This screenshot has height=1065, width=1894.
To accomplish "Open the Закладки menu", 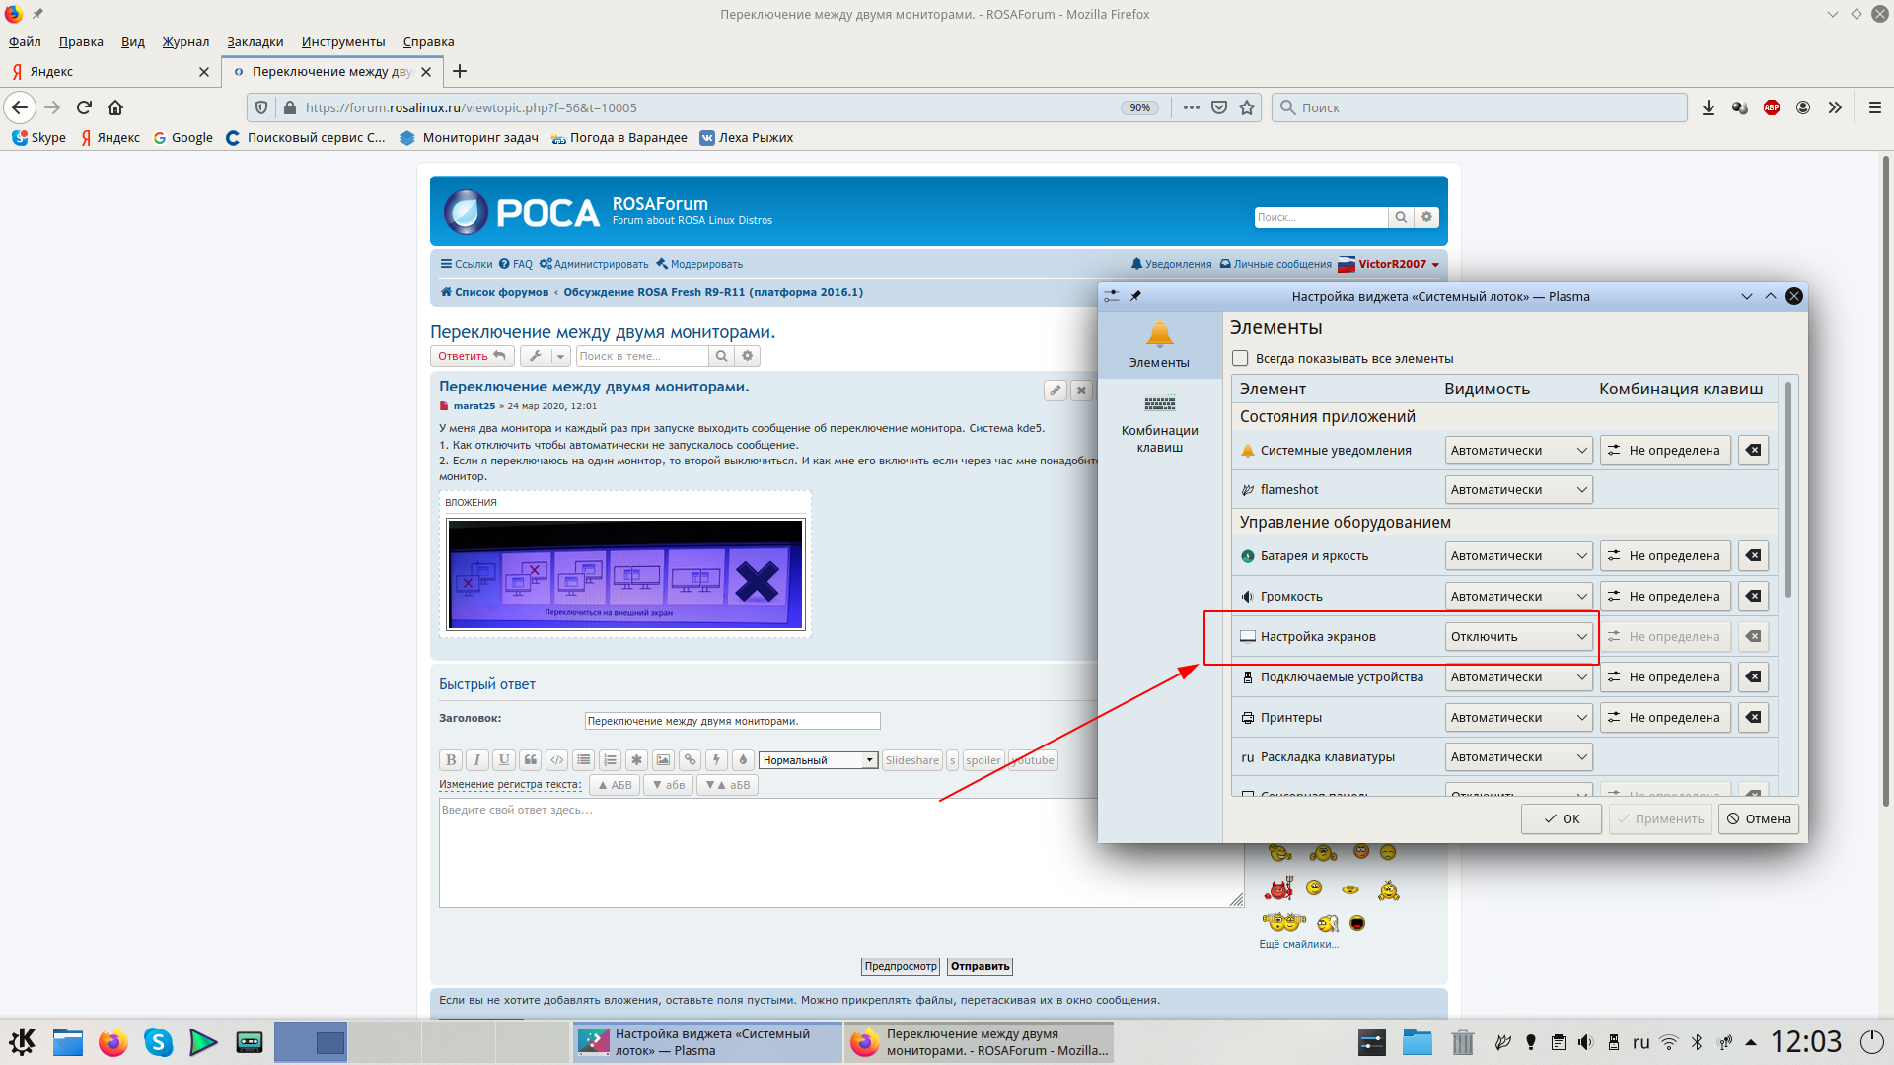I will [255, 41].
